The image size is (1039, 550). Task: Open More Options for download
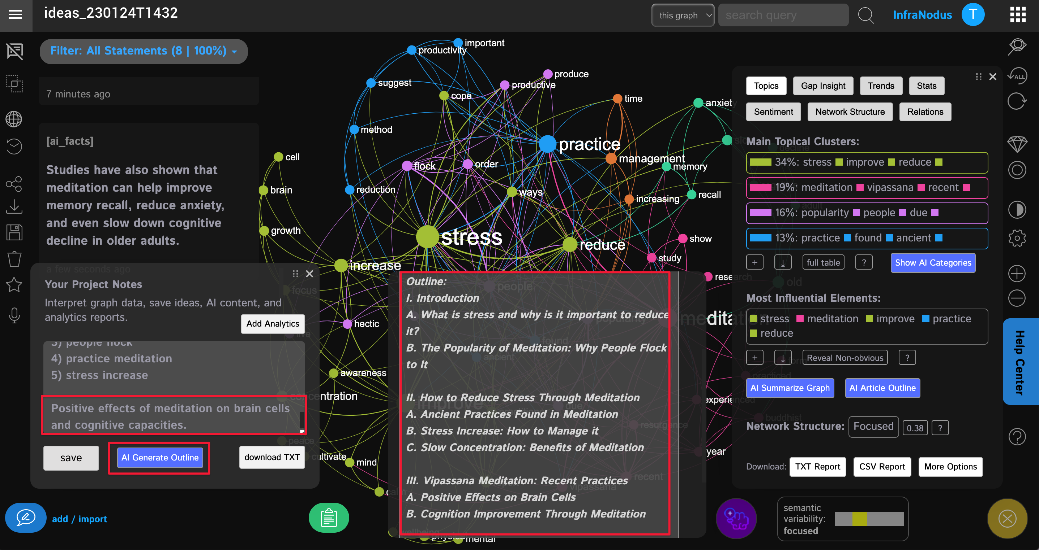point(950,467)
